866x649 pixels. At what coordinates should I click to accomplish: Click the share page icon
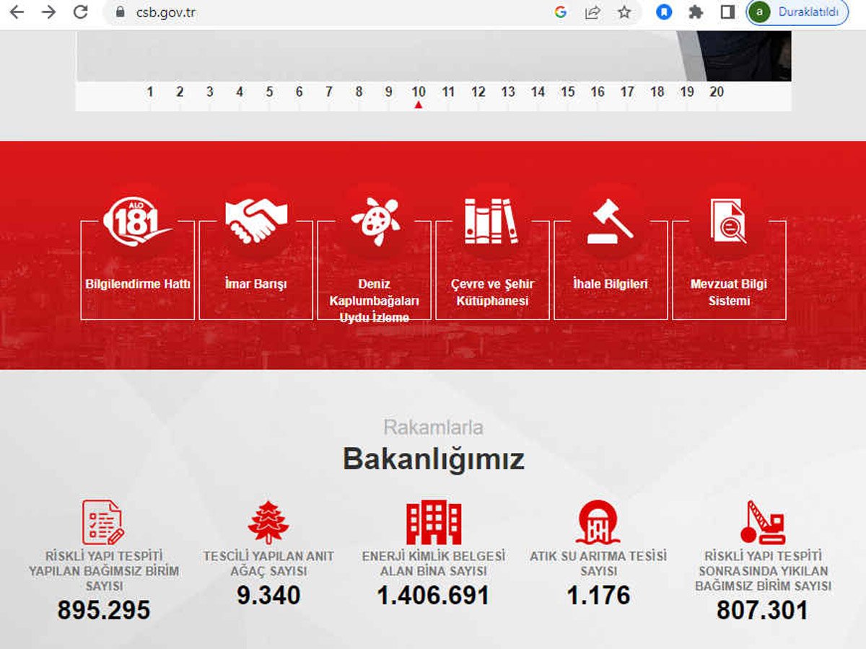pos(592,12)
